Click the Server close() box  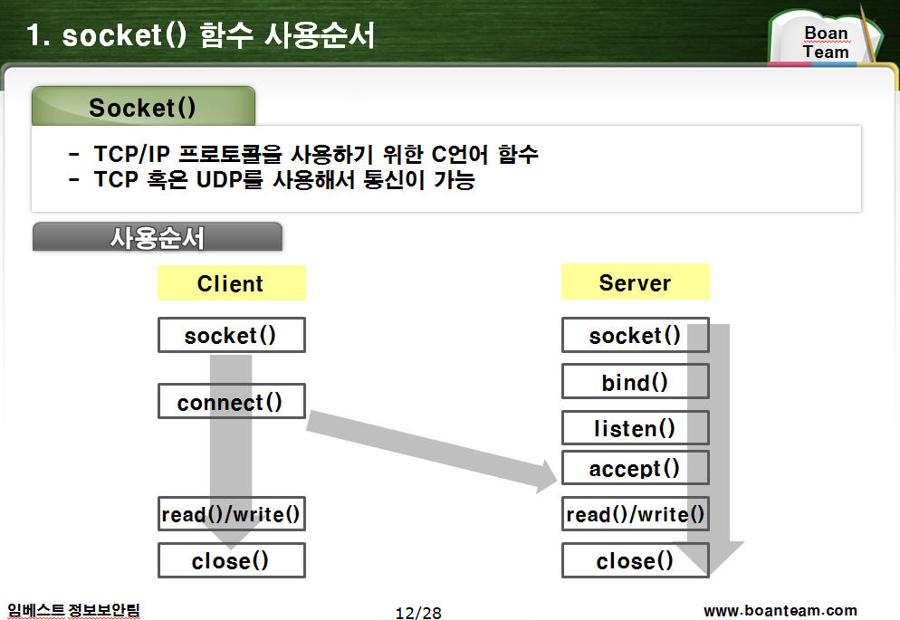(x=636, y=560)
